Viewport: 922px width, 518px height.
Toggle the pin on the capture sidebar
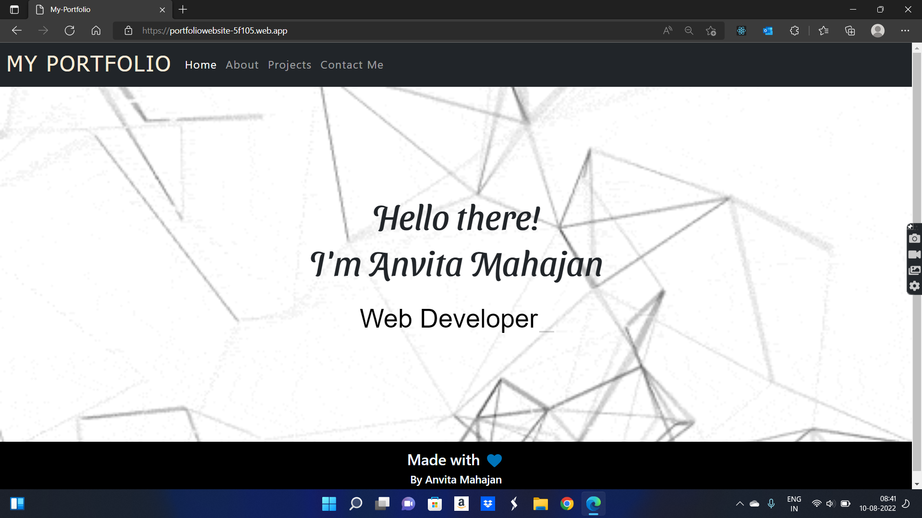pyautogui.click(x=910, y=226)
